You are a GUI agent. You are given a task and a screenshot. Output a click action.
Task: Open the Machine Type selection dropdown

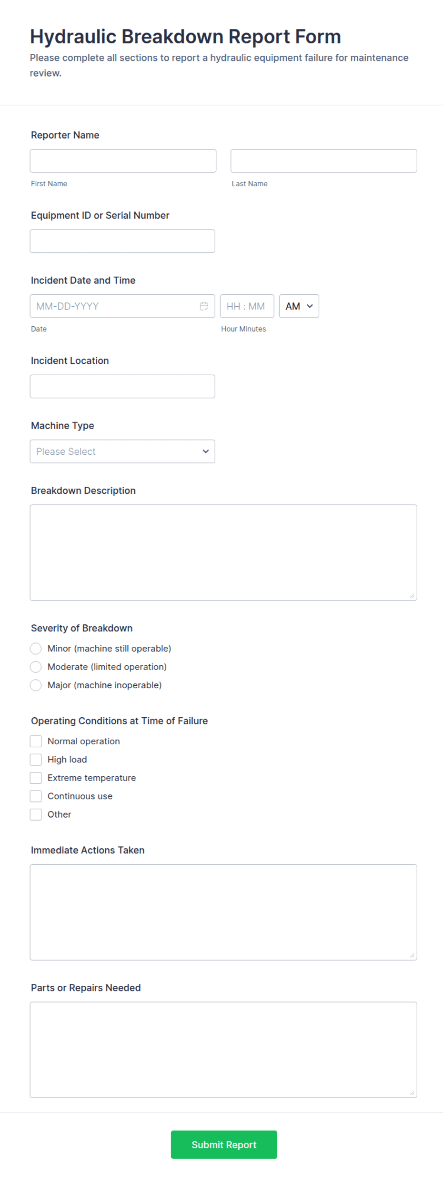coord(122,451)
